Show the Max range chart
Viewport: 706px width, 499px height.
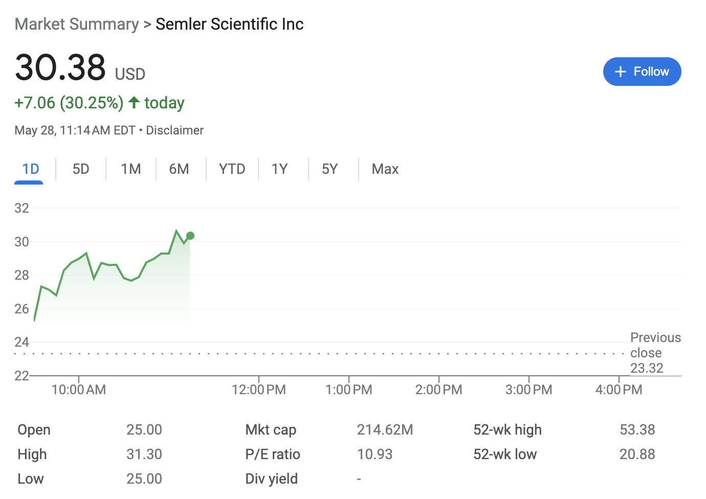click(385, 169)
